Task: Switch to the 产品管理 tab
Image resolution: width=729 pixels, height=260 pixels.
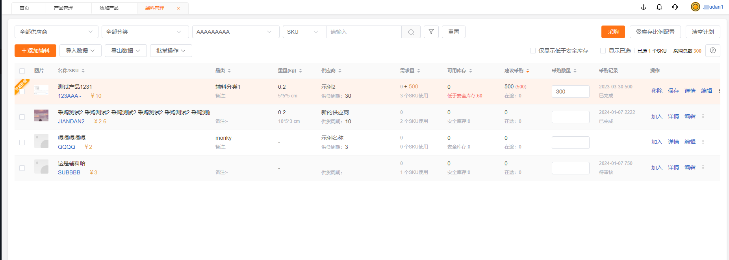Action: coord(63,8)
